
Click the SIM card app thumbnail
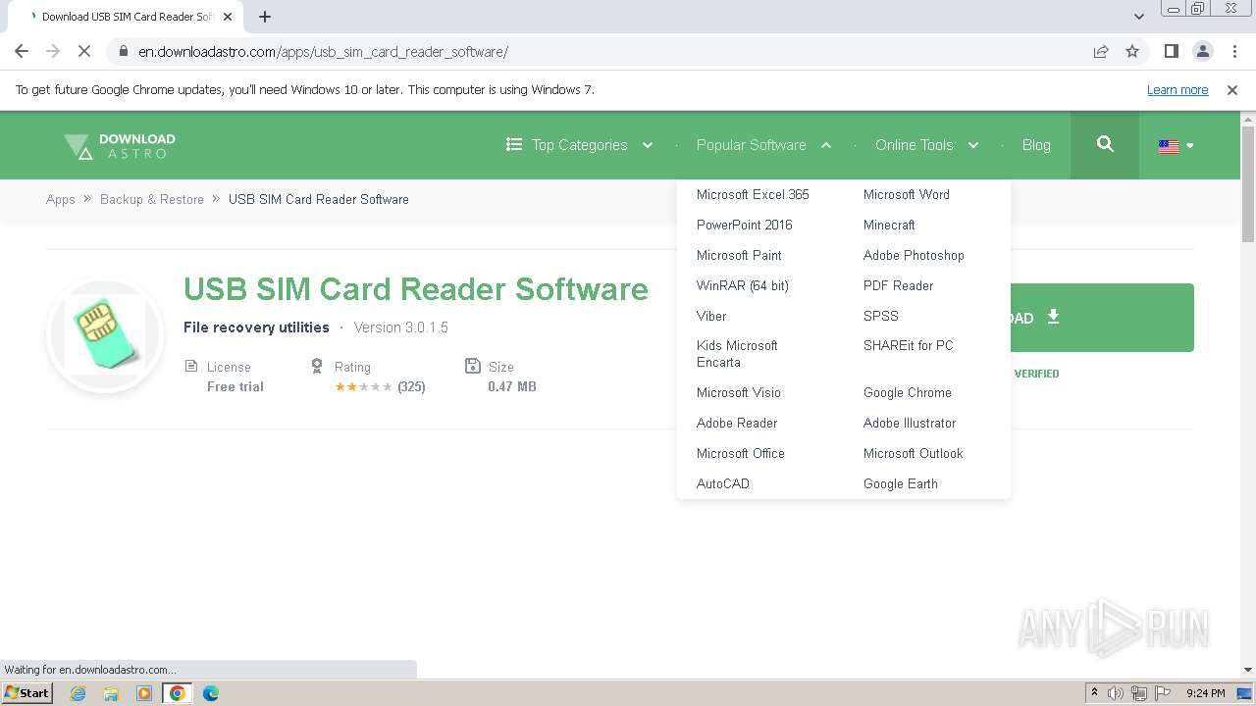(x=104, y=335)
